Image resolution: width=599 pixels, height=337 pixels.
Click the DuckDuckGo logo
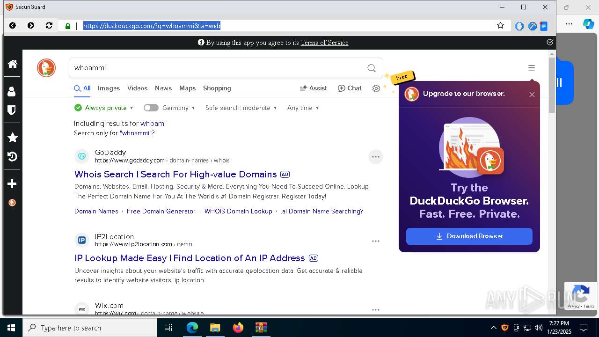pyautogui.click(x=46, y=68)
